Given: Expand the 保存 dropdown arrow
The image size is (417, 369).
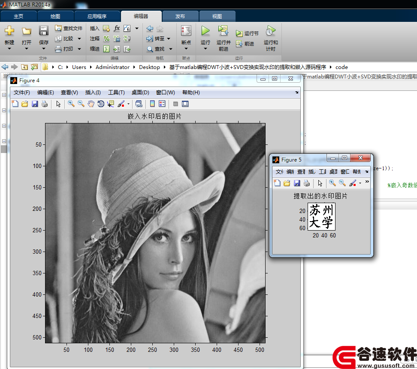Looking at the screenshot, I should 44,48.
